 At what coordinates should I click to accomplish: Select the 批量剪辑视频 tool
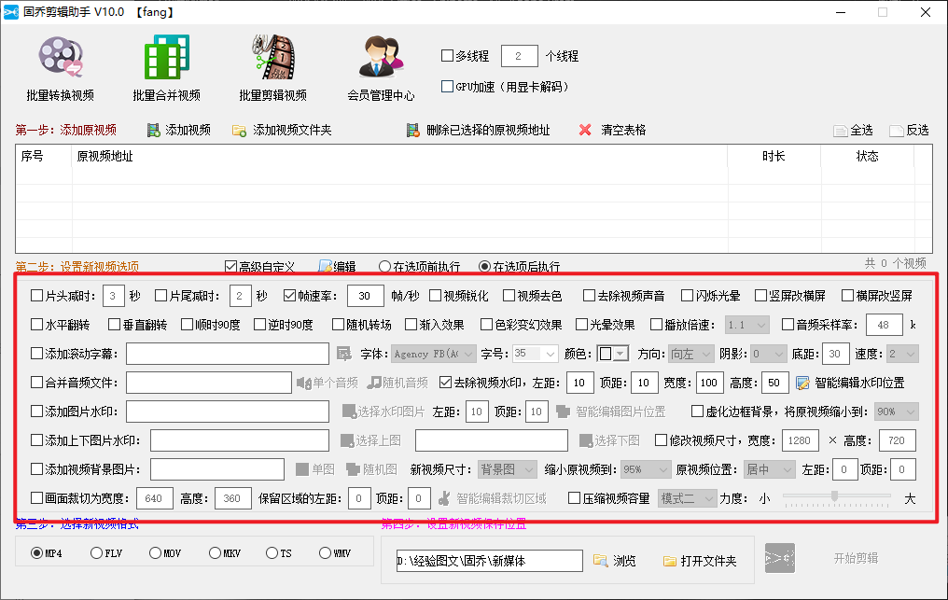click(x=271, y=65)
